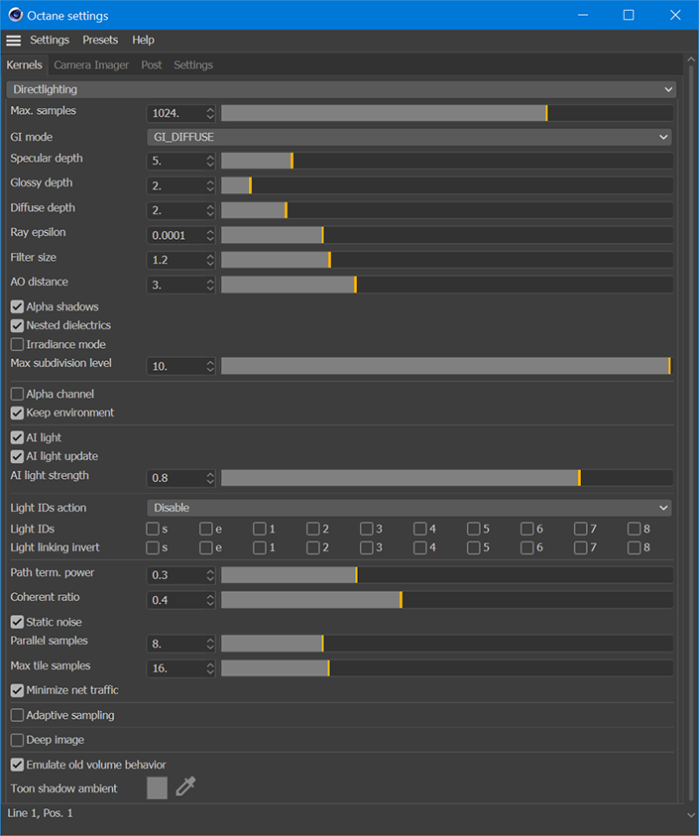
Task: Switch to the Camera Imager tab
Action: pos(91,65)
